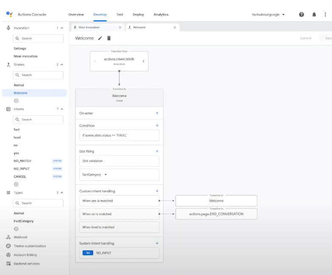Delete the Welcome scene with trash icon

tap(109, 38)
